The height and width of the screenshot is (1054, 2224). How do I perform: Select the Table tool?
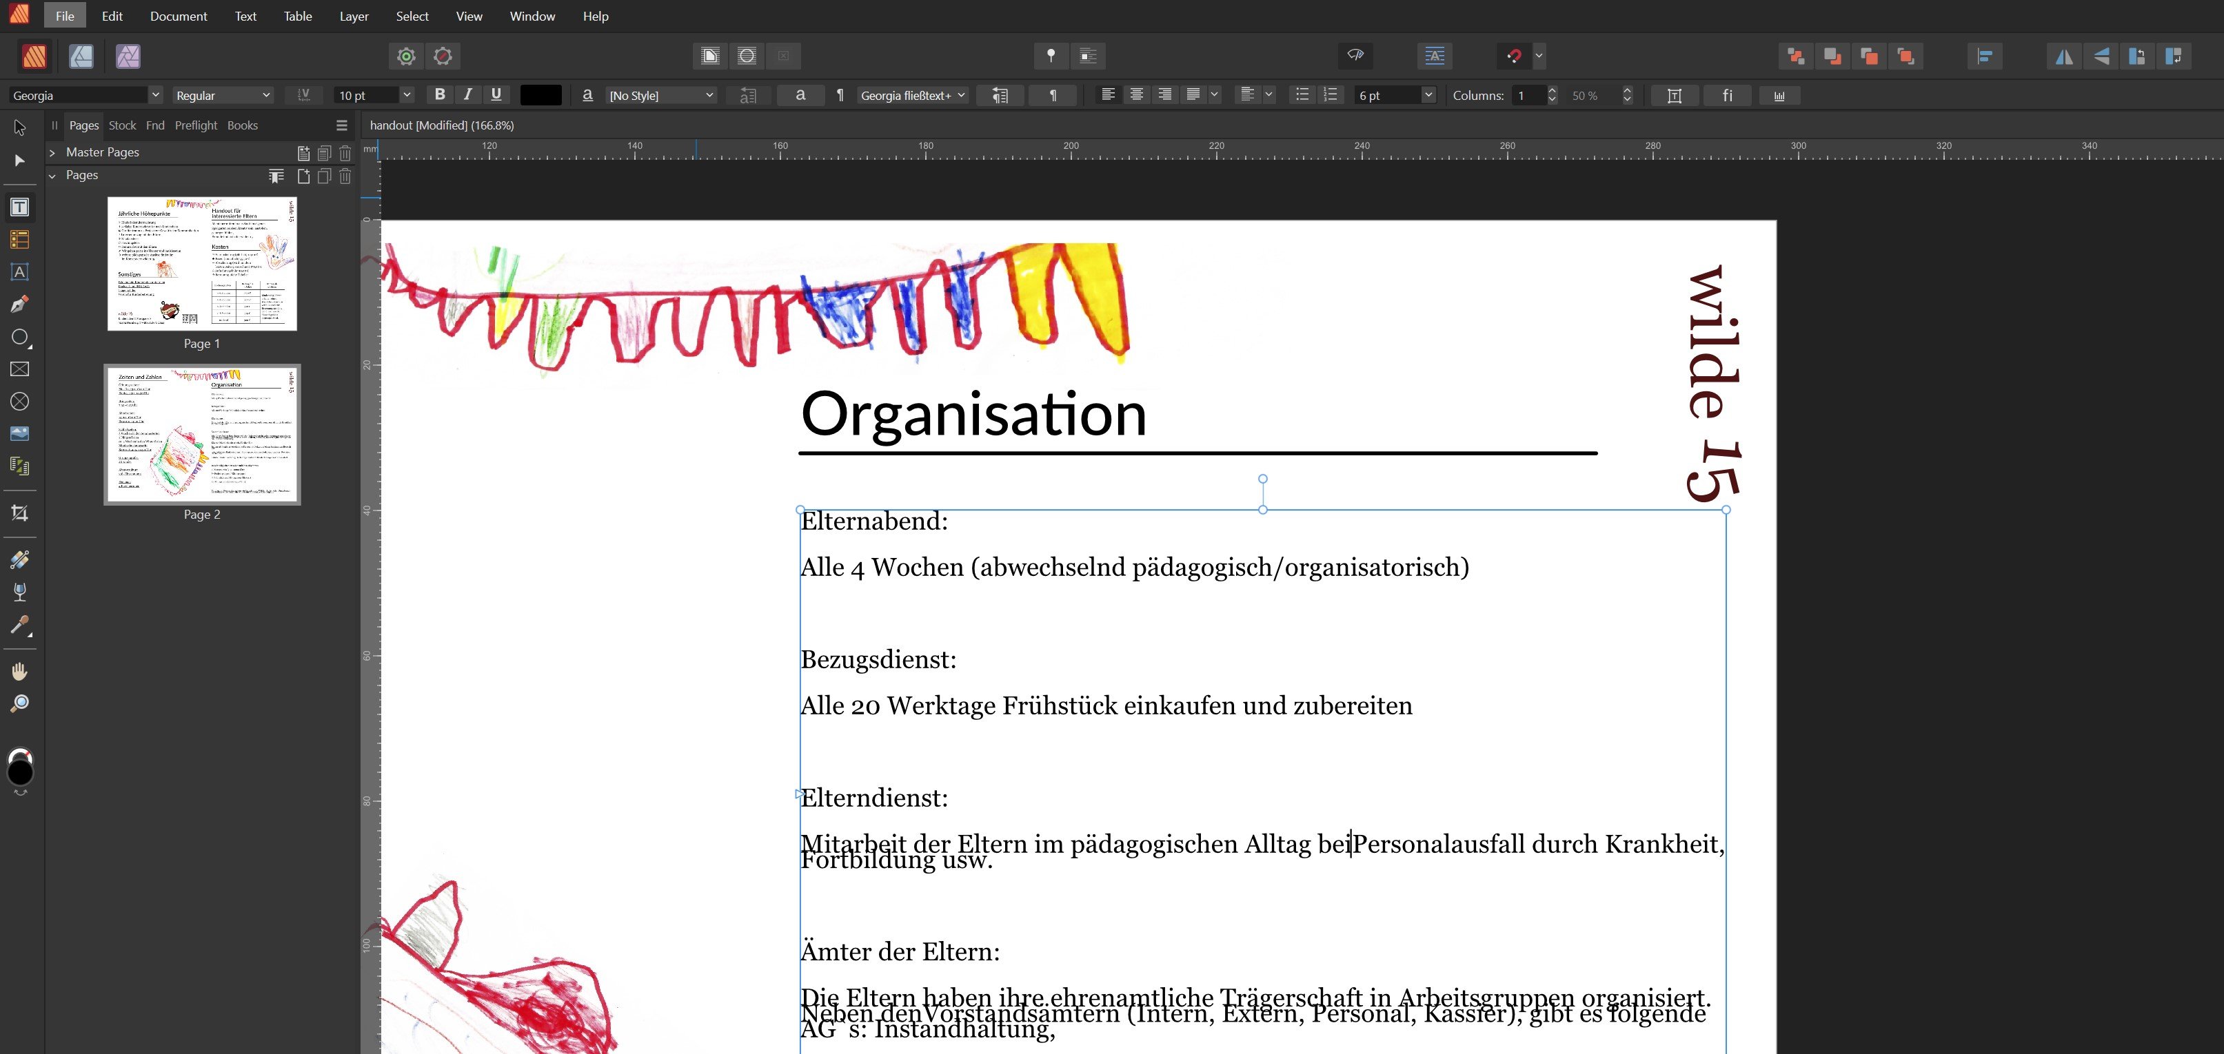(20, 239)
